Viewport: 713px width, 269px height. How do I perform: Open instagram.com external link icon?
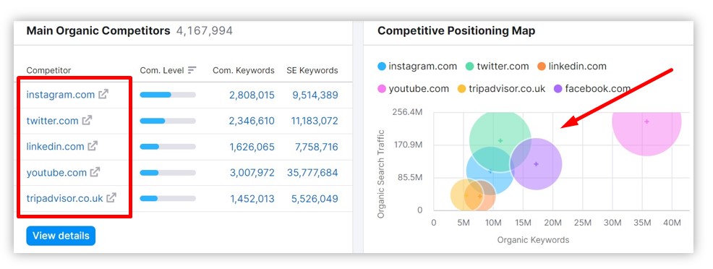[x=103, y=95]
